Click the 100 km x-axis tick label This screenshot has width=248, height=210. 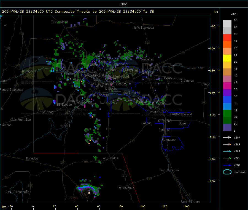point(143,206)
